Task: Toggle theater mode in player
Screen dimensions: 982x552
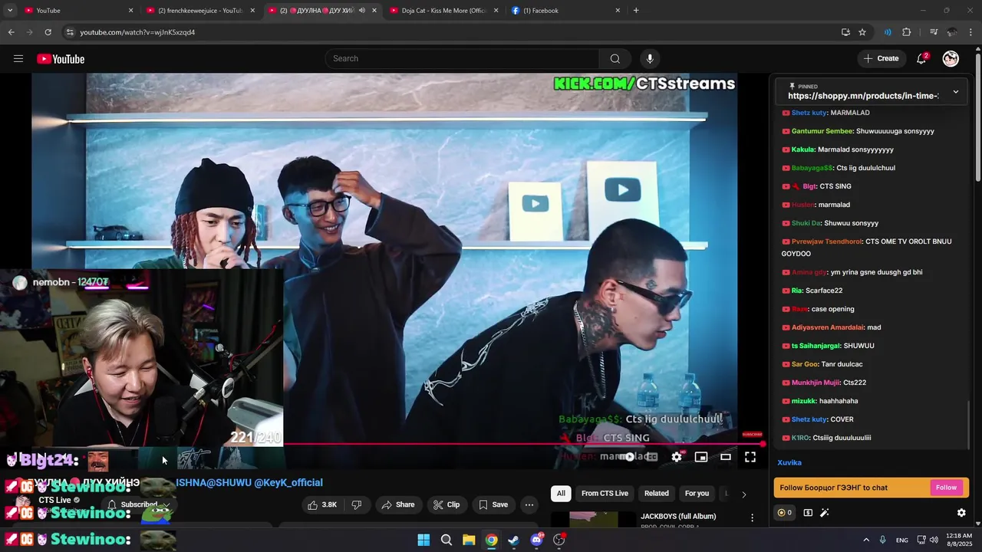Action: tap(726, 457)
